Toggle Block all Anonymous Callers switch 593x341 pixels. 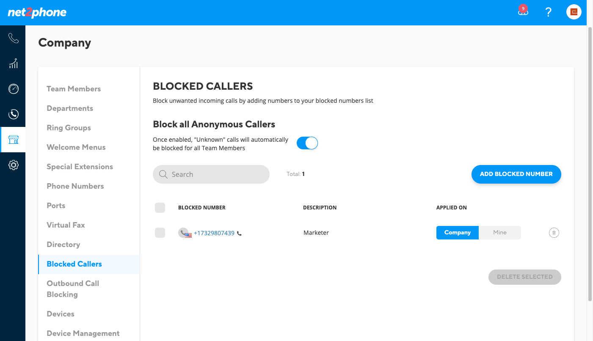click(x=307, y=143)
